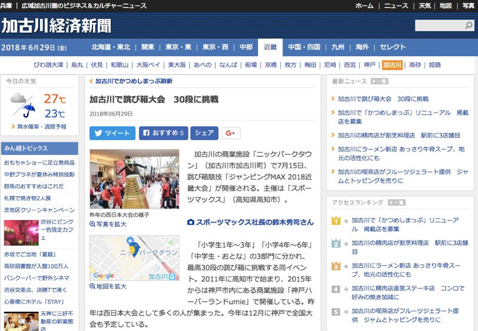Open topic 中野プラネが夏休み特別投影
478x331 pixels.
click(x=39, y=175)
